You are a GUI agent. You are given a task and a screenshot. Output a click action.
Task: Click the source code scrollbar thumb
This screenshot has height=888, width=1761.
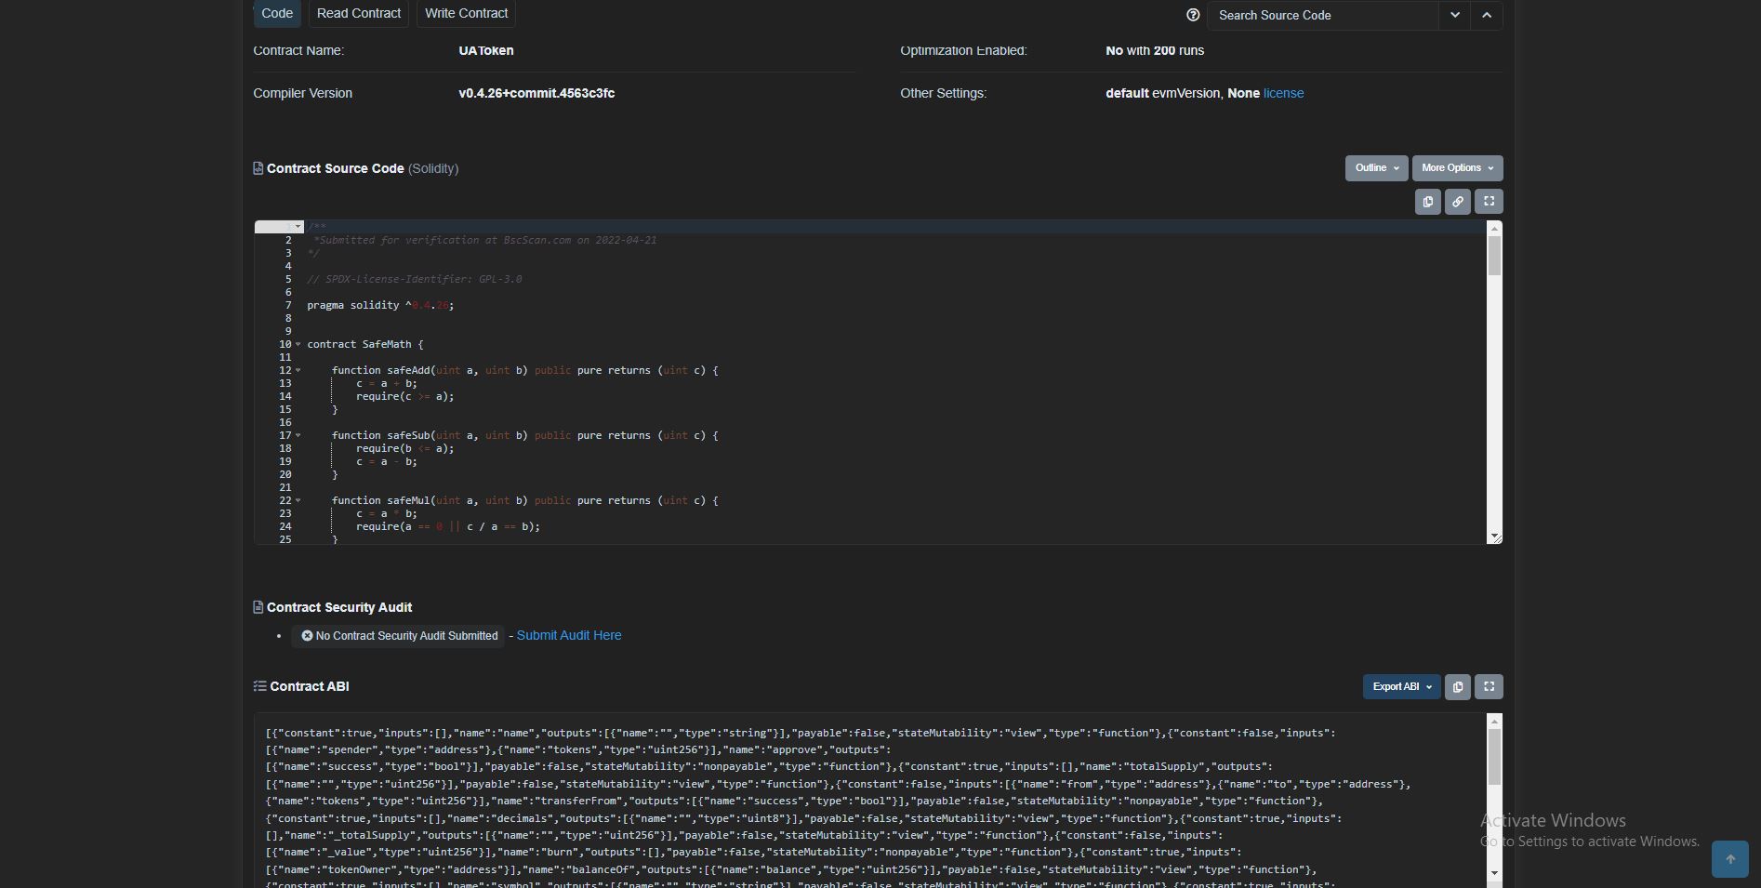pos(1494,256)
